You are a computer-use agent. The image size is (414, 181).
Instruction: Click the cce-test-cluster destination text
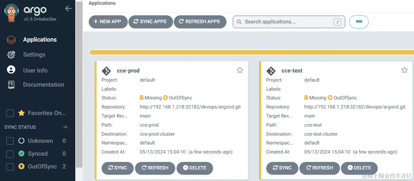pos(321,134)
